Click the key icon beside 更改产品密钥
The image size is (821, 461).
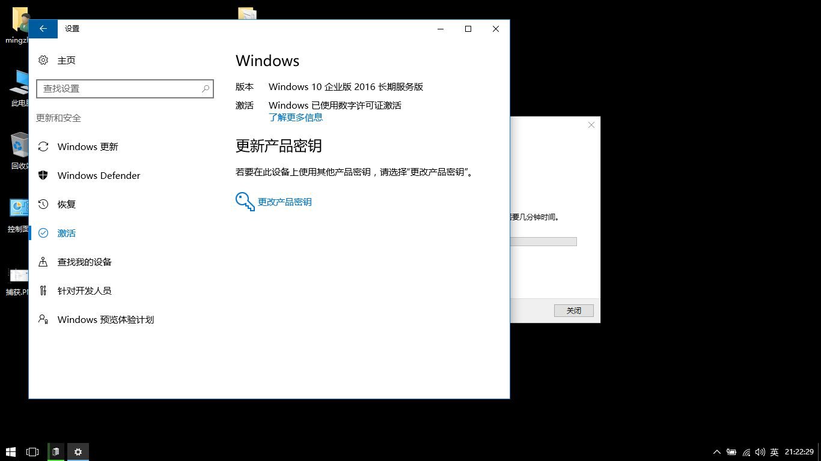coord(245,202)
